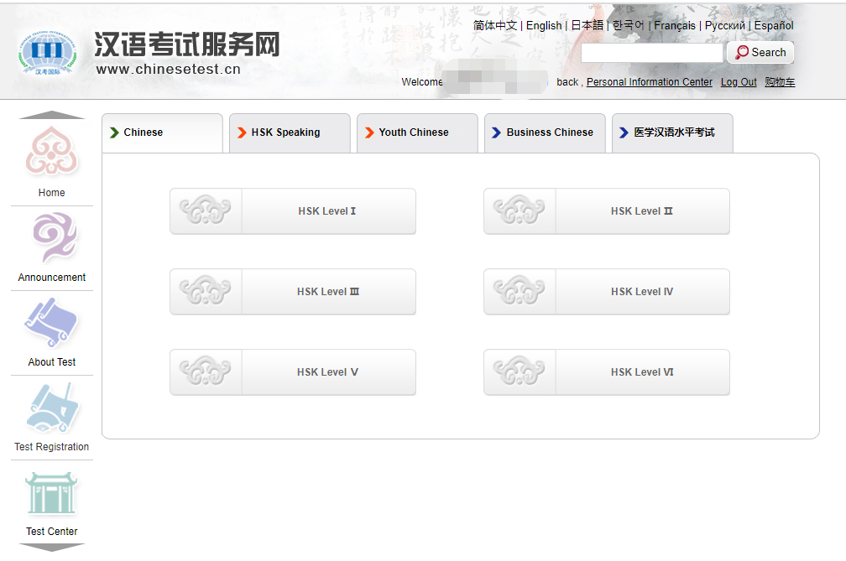
Task: Click the search text input field
Action: pyautogui.click(x=651, y=53)
